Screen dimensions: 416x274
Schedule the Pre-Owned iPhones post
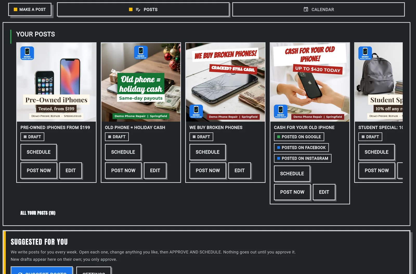38,152
